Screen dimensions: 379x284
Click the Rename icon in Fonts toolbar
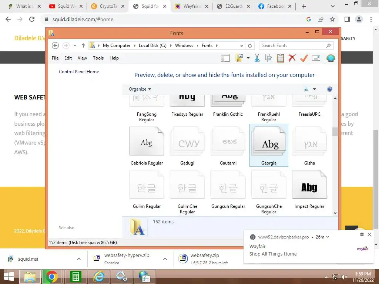click(316, 58)
